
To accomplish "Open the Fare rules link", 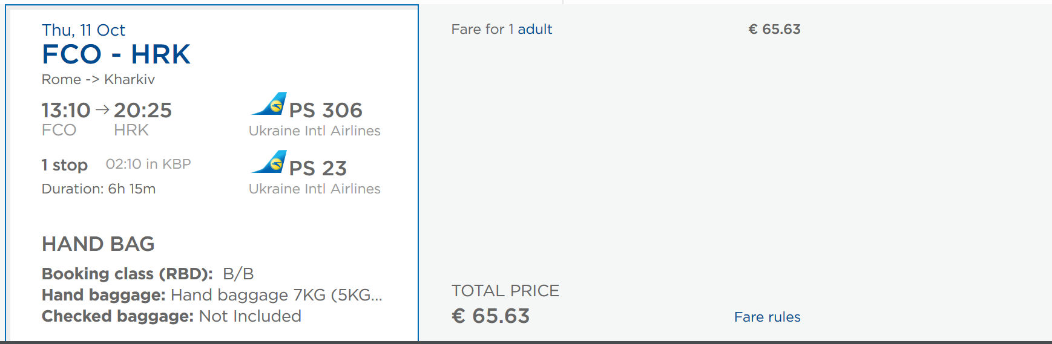I will click(767, 317).
